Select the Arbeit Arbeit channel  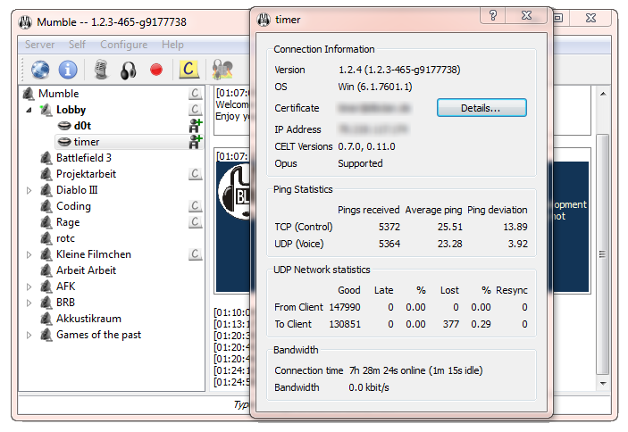tap(86, 270)
